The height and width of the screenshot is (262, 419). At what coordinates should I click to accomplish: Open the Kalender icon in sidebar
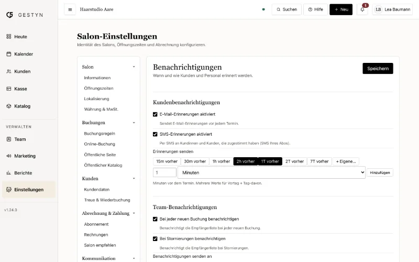point(9,54)
